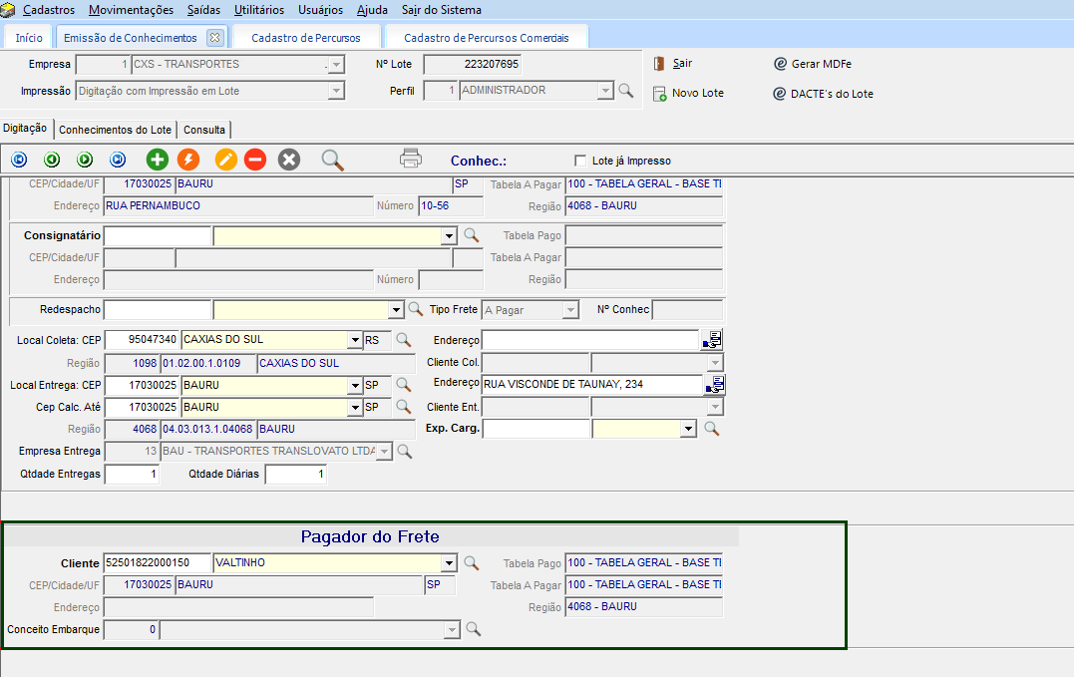This screenshot has width=1074, height=677.
Task: Go to first record navigation icon
Action: click(19, 160)
